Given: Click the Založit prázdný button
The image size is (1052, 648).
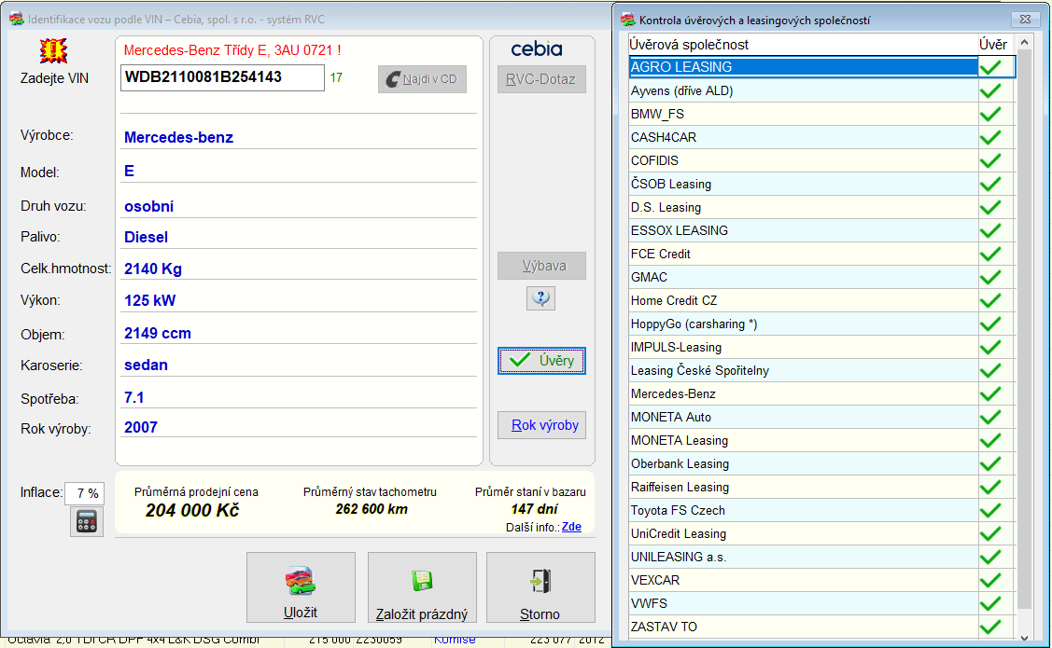Looking at the screenshot, I should pos(422,587).
